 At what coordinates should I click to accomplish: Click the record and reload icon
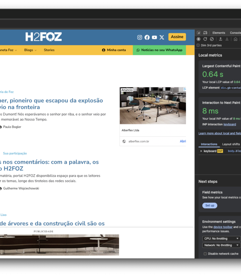(x=205, y=39)
